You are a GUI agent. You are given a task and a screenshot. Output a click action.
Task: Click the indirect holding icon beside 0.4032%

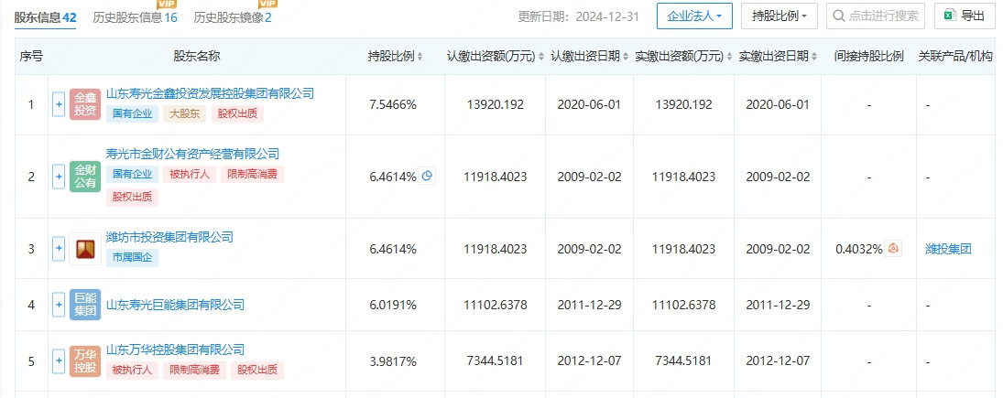(x=894, y=249)
